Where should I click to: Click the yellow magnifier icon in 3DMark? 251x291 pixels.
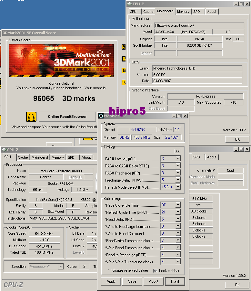(x=124, y=82)
